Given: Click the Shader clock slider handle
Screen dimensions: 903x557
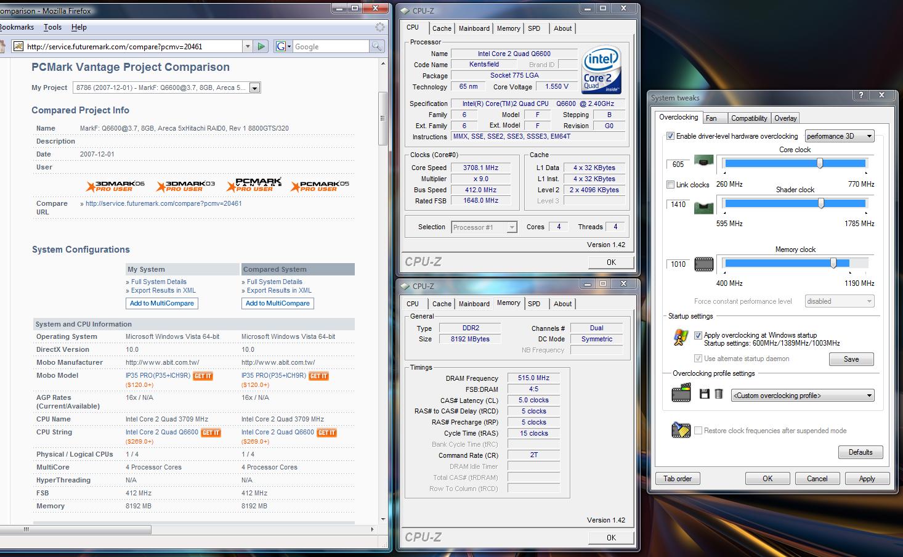Looking at the screenshot, I should 821,203.
